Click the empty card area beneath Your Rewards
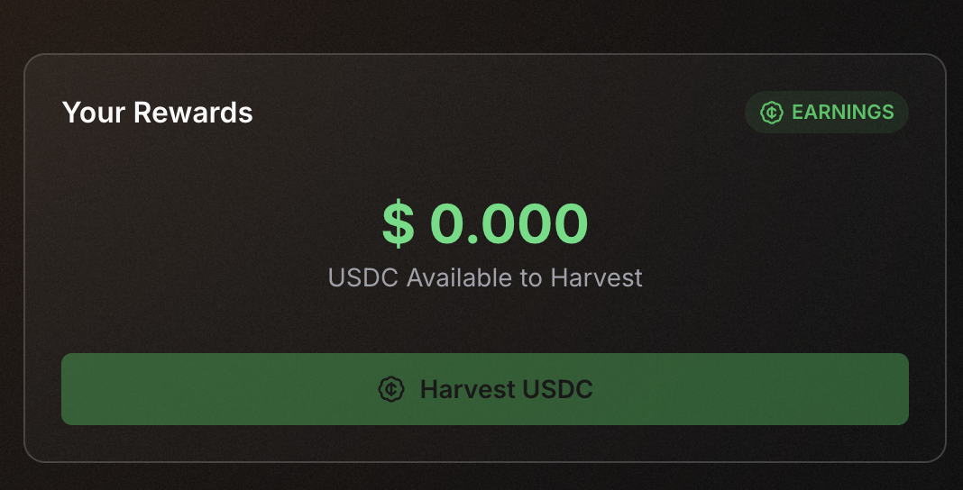The height and width of the screenshot is (490, 963). click(x=180, y=225)
